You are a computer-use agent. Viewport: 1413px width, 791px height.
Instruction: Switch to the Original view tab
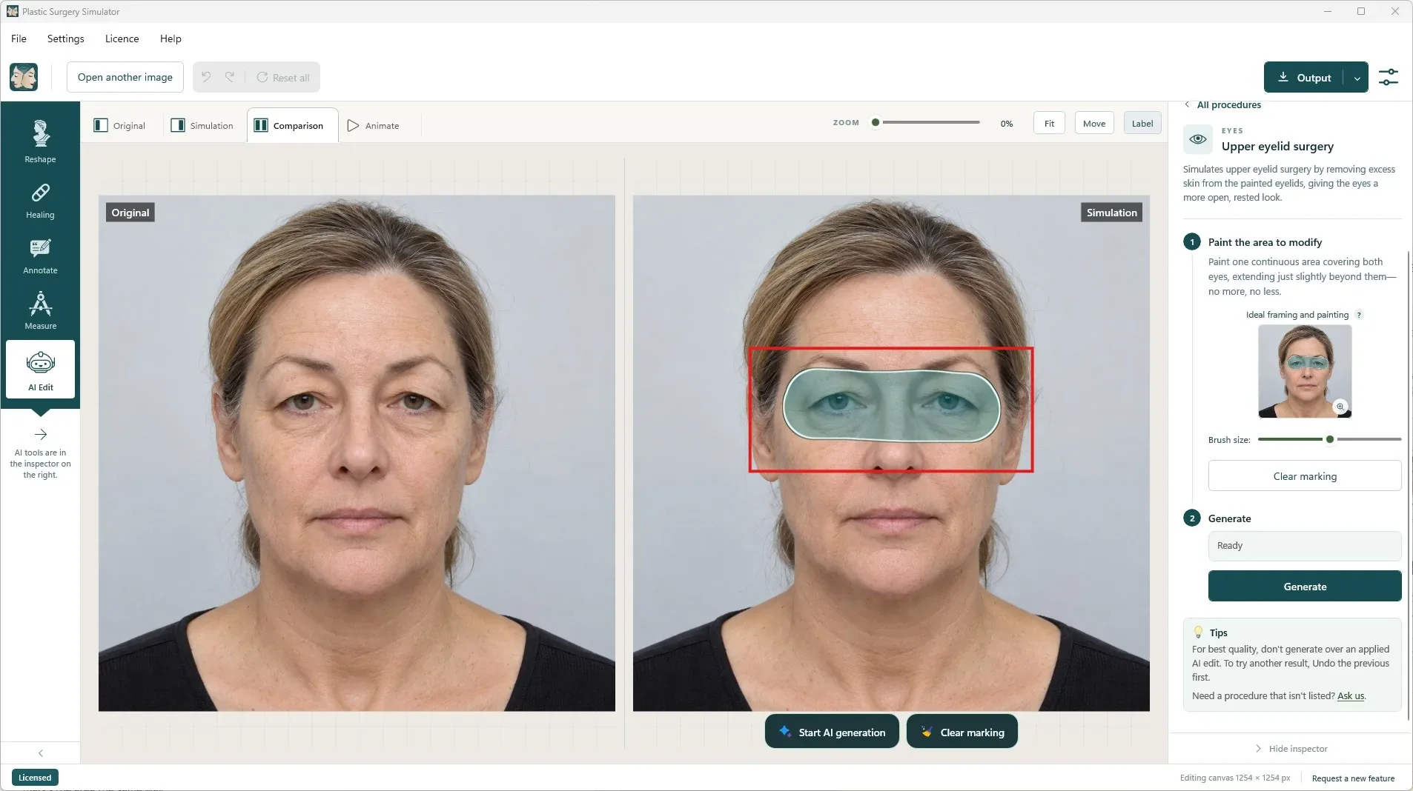120,125
